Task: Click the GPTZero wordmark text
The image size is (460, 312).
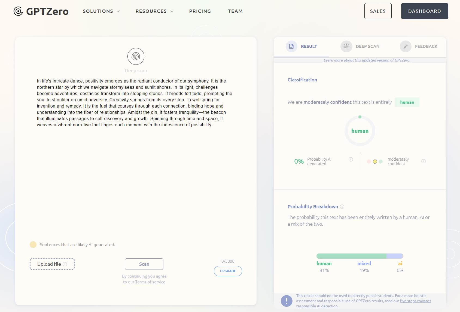Action: 47,11
